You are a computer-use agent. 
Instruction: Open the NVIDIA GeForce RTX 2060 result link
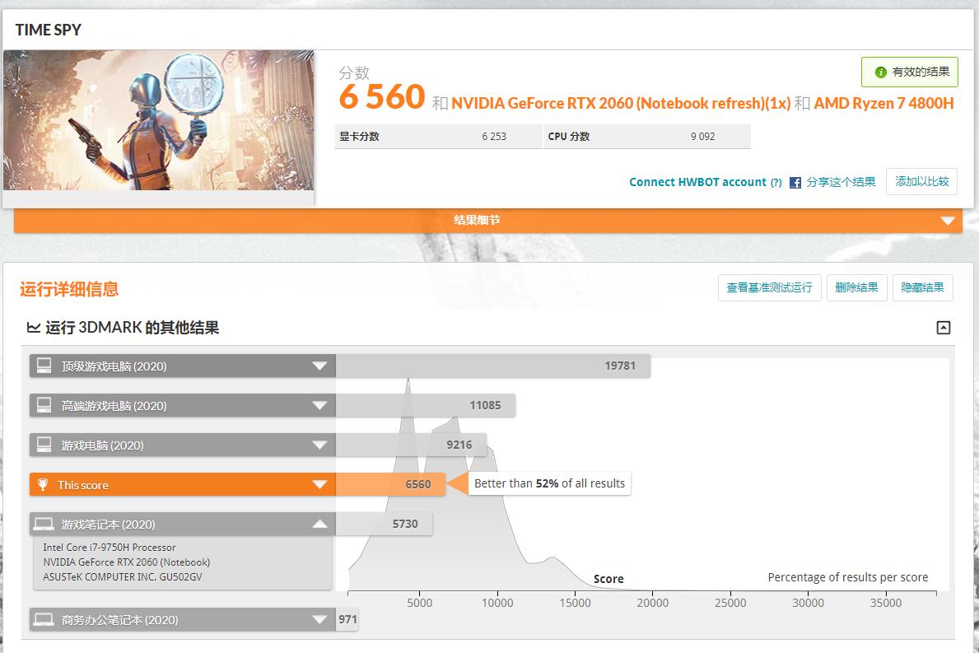[x=576, y=98]
